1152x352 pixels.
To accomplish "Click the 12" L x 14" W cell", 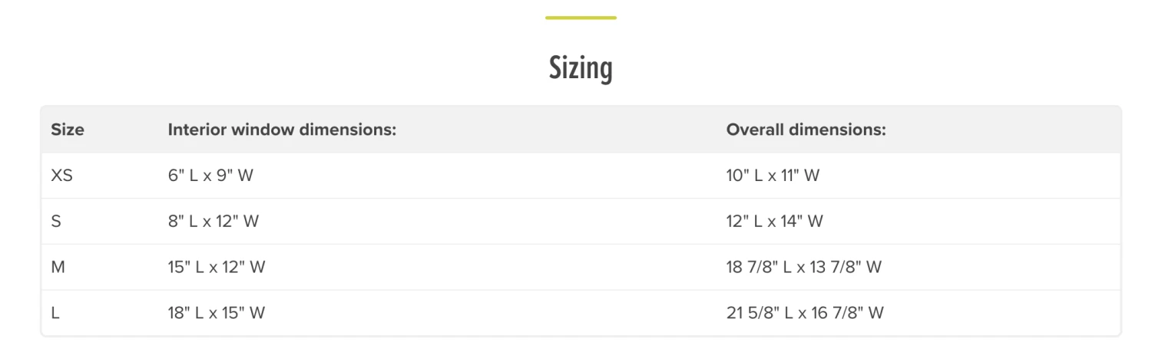I will pyautogui.click(x=774, y=222).
